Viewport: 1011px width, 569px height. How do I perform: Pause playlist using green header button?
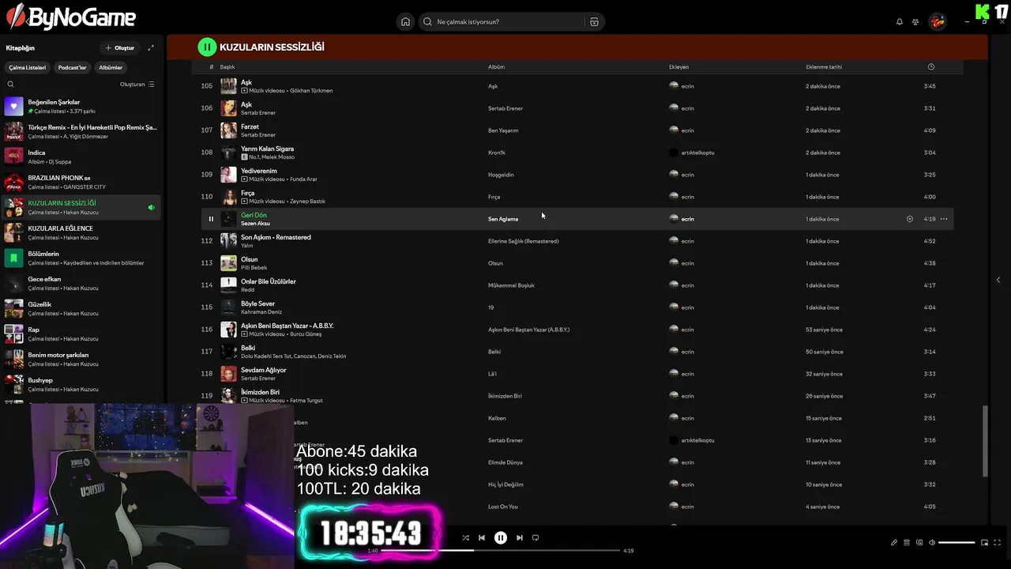pyautogui.click(x=207, y=47)
